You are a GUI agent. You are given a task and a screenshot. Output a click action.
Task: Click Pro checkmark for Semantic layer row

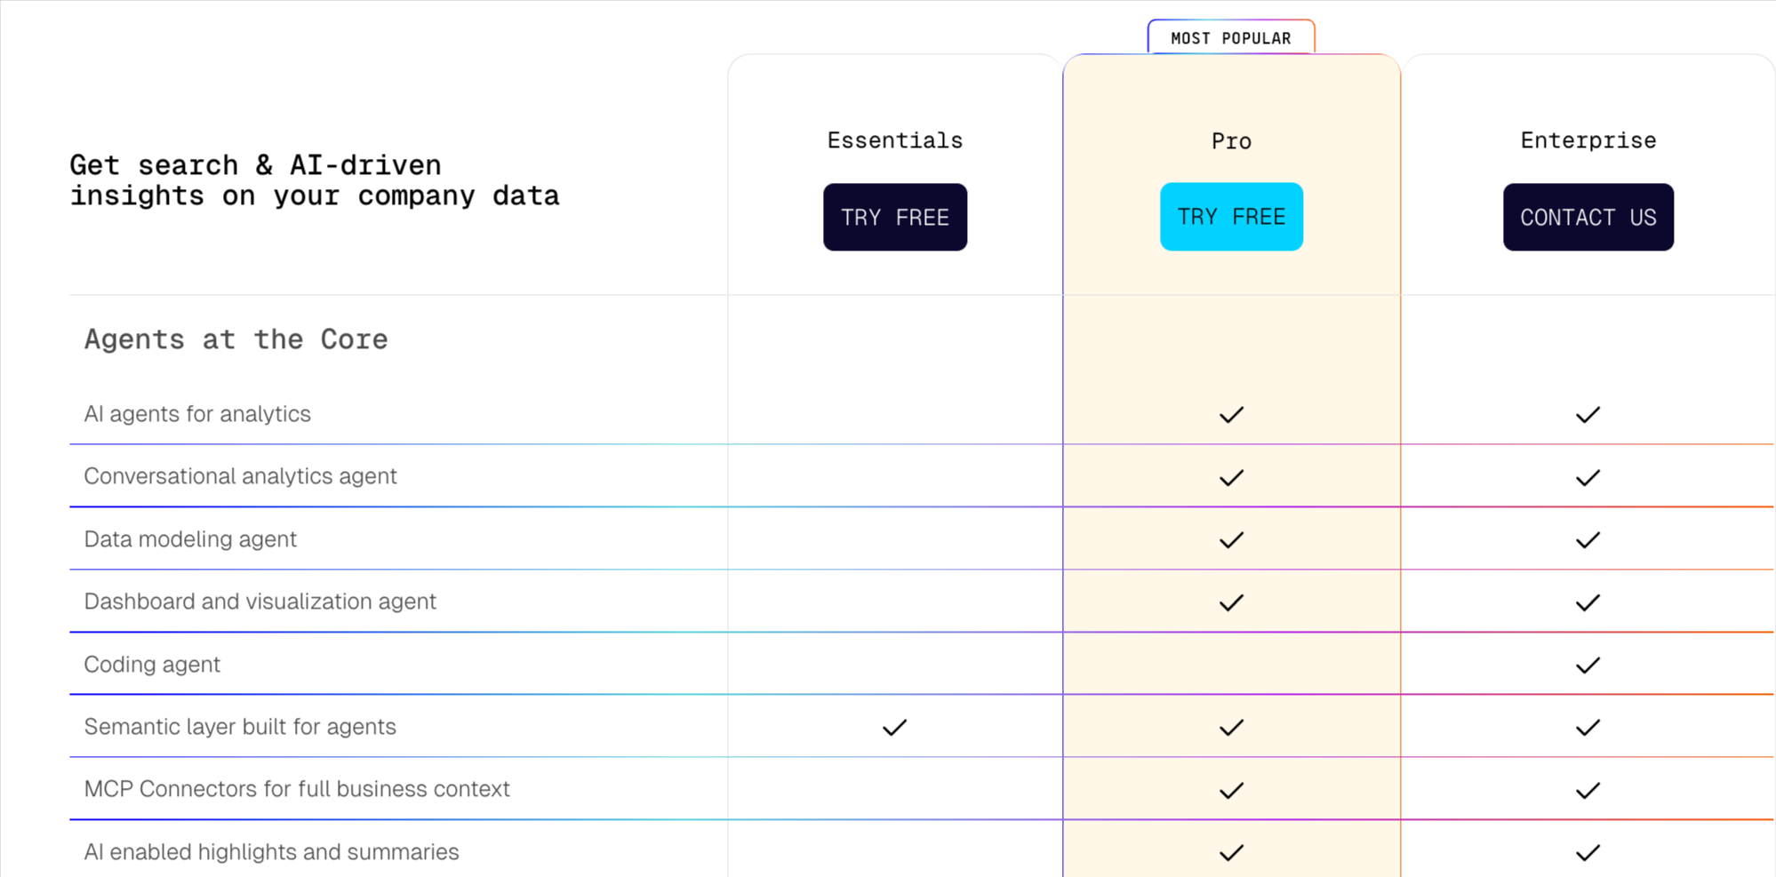pos(1231,728)
